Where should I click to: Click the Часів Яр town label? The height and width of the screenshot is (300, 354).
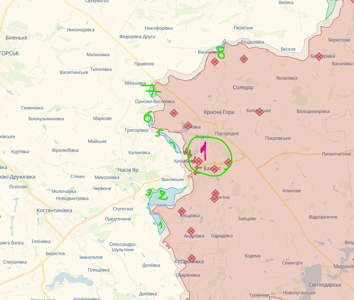coord(128,170)
